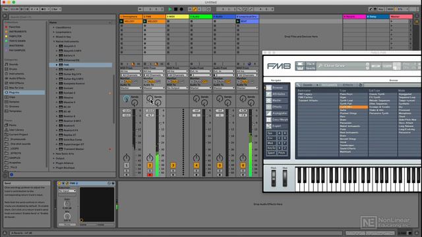Image resolution: width=422 pixels, height=237 pixels.
Task: Open the Expert page in FM8 navigator
Action: point(276,126)
